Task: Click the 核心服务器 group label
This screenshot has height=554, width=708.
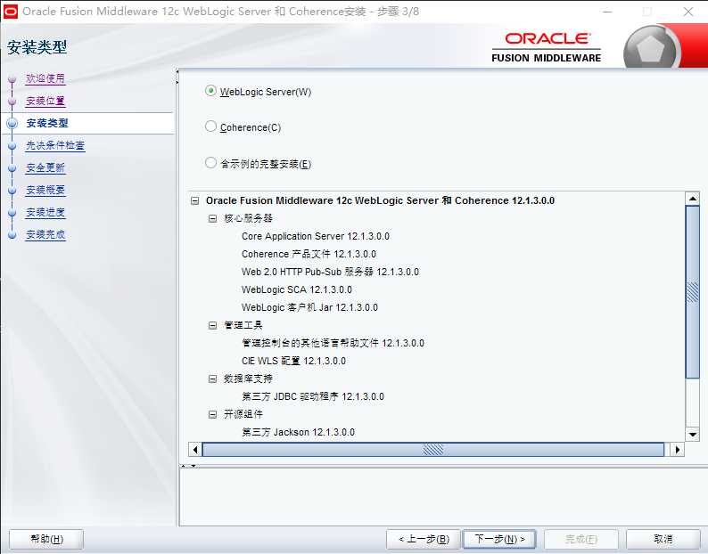Action: pos(248,218)
